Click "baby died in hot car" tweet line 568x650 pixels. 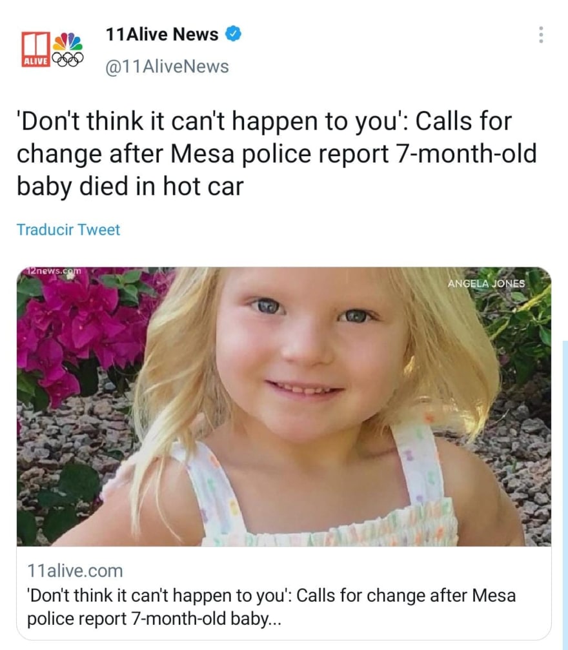pos(129,186)
